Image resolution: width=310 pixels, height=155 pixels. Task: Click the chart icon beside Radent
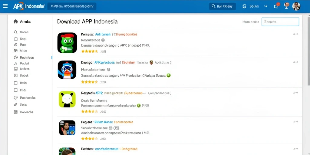16,69
